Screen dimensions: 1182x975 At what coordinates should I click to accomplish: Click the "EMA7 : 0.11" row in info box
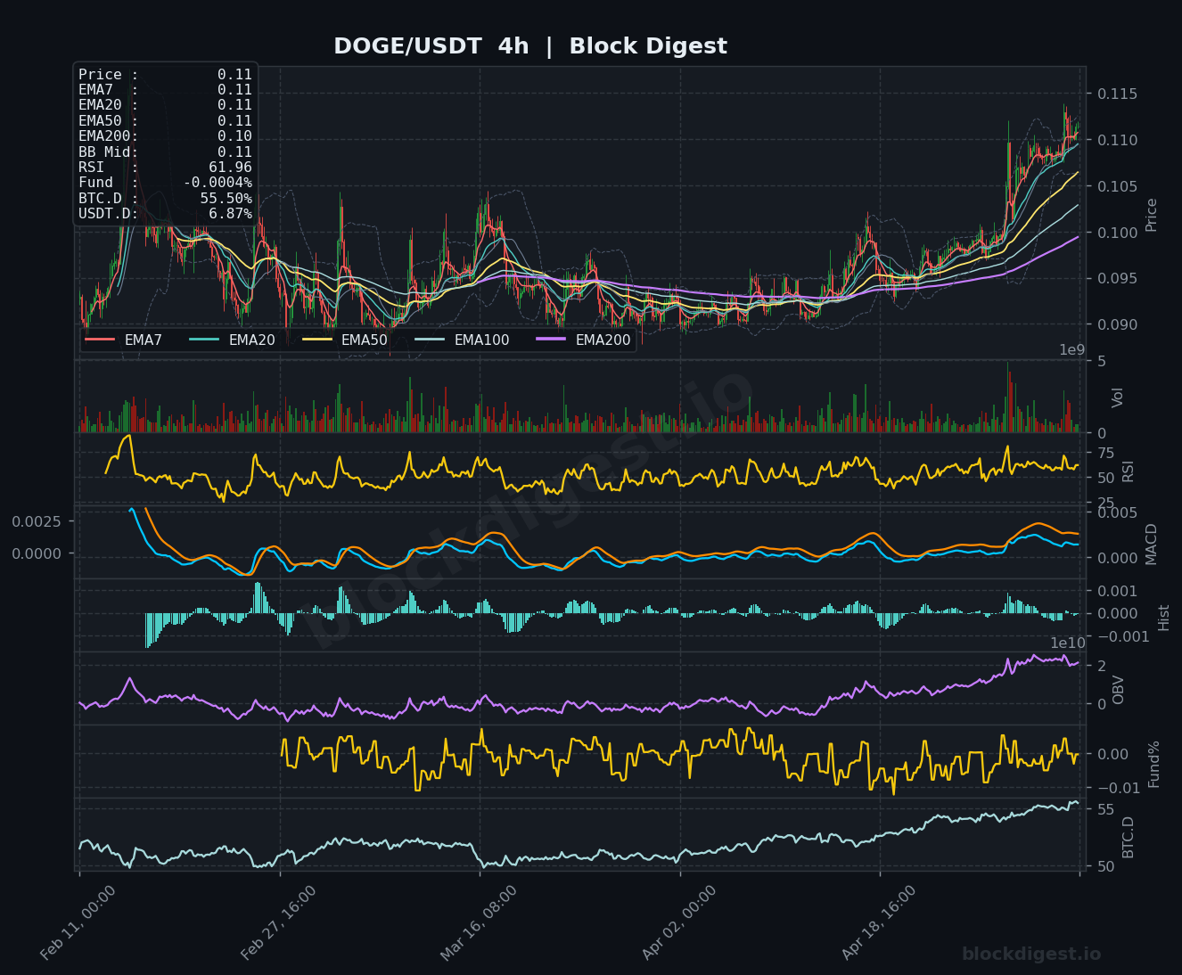click(x=165, y=90)
